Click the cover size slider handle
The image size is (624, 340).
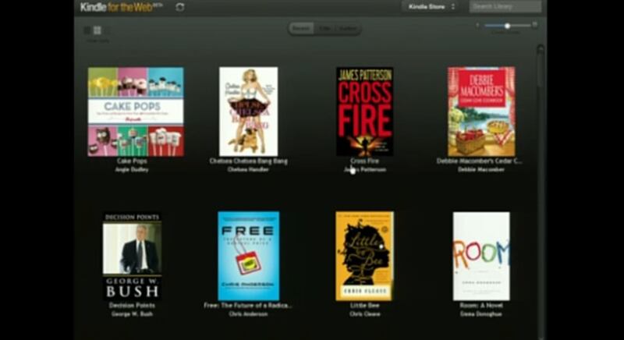507,26
